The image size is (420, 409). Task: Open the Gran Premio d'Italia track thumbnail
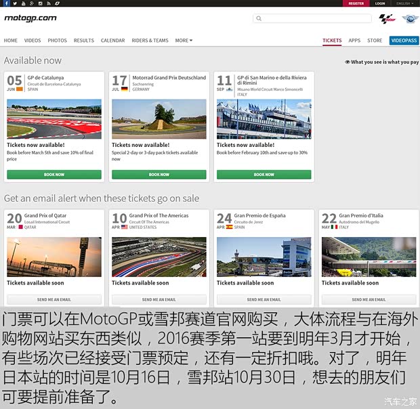point(369,256)
